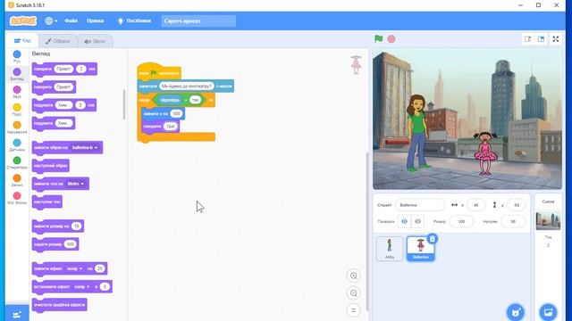Open the language globe menu
Screen dimensions: 572x321
point(51,21)
